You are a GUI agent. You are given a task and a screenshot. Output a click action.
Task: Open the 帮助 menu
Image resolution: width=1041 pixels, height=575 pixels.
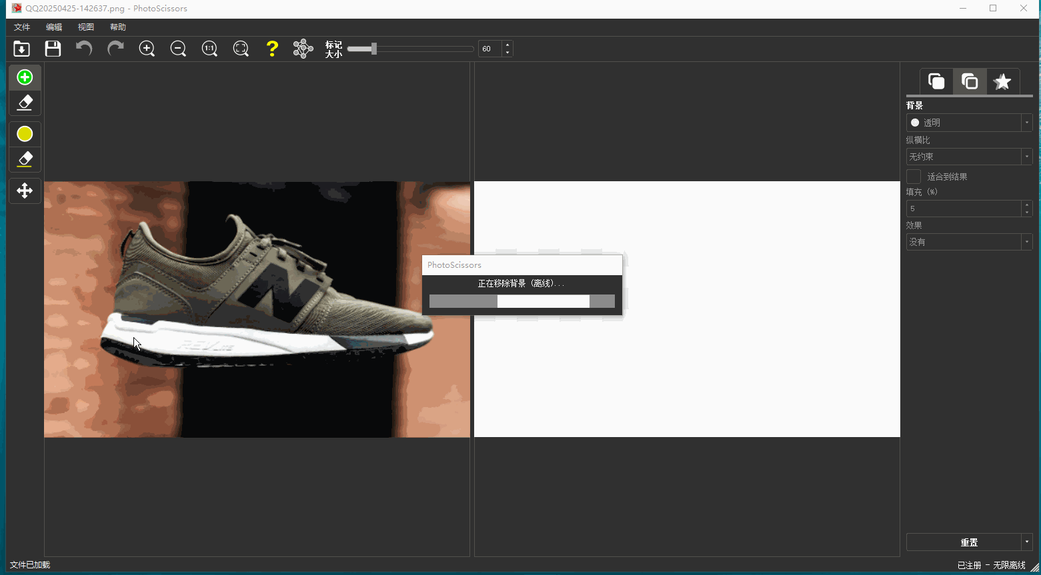pos(118,27)
